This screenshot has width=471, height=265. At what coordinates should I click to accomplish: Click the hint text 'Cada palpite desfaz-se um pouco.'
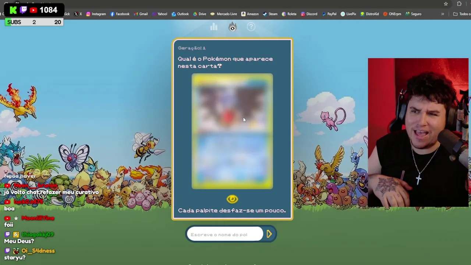pos(232,211)
